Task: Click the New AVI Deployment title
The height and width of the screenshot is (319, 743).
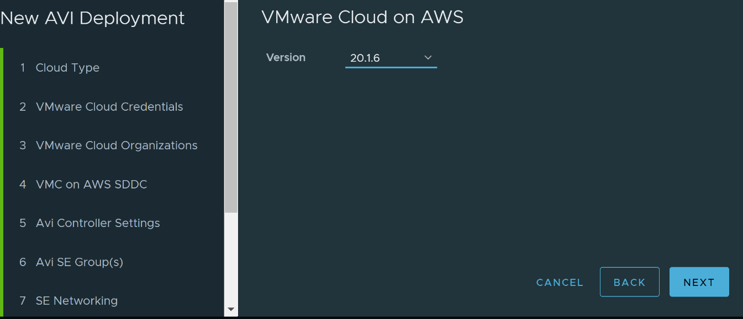Action: point(92,18)
